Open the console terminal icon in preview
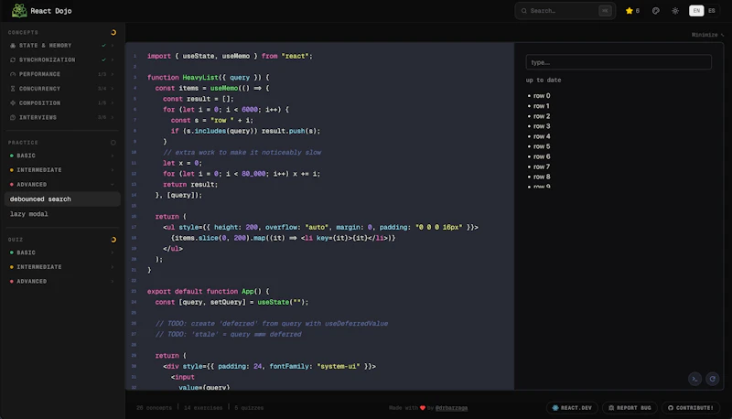The height and width of the screenshot is (419, 732). [x=694, y=379]
